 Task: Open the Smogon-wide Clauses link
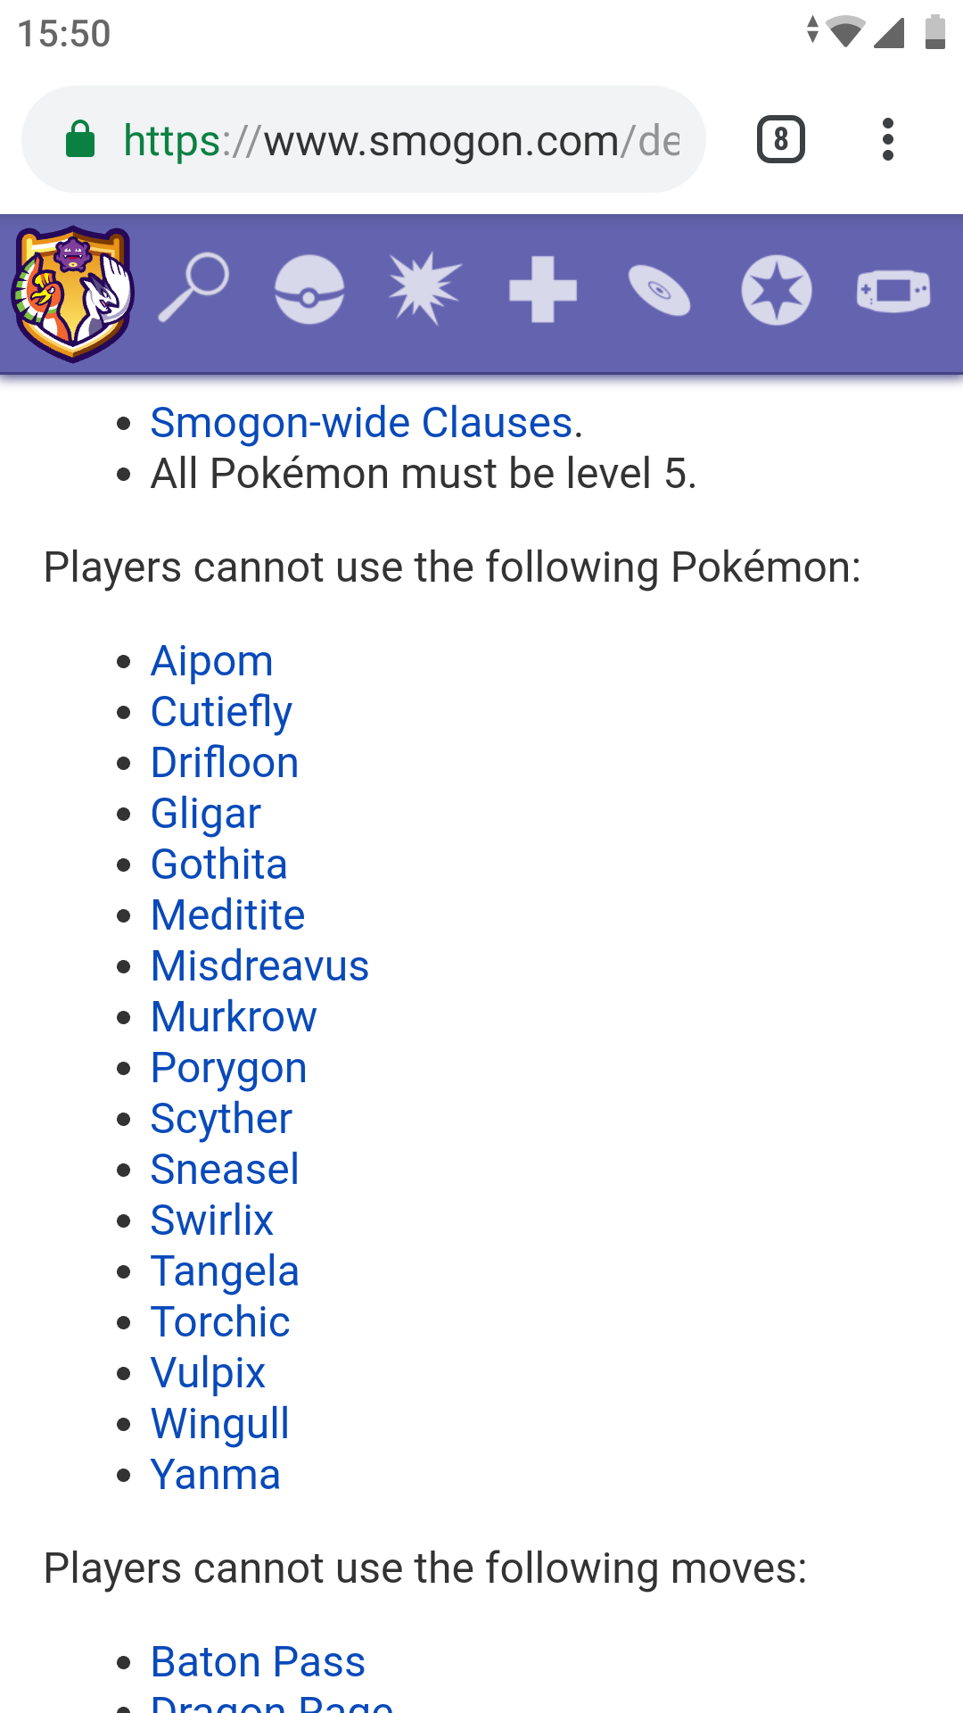click(361, 422)
